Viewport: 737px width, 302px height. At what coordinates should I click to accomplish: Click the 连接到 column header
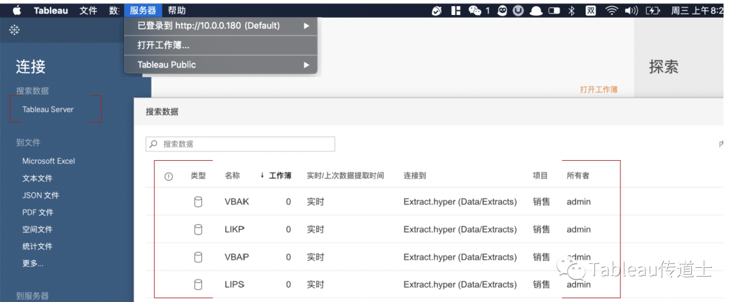[x=415, y=176]
